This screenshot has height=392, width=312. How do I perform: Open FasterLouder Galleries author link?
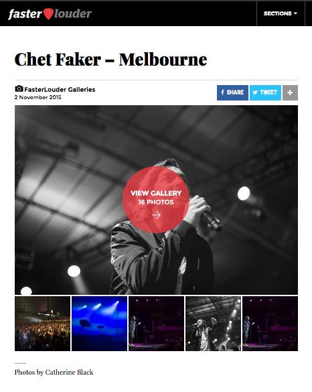pyautogui.click(x=60, y=90)
